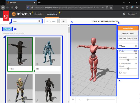Open the help question mark icon
Viewport: 140px width, 103px height.
(x=124, y=14)
